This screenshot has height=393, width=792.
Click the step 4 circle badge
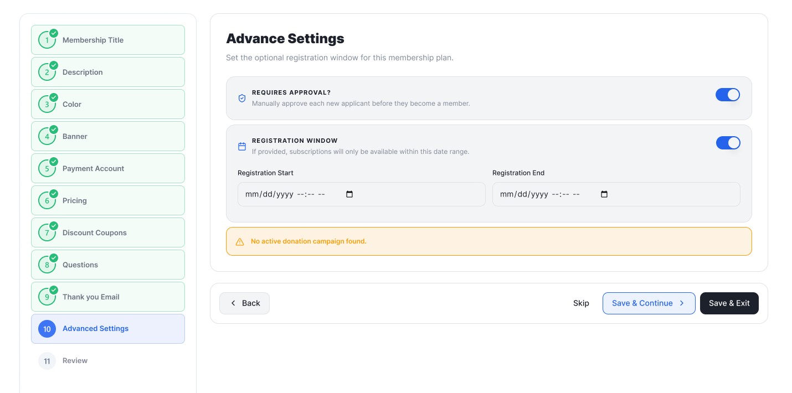tap(47, 136)
